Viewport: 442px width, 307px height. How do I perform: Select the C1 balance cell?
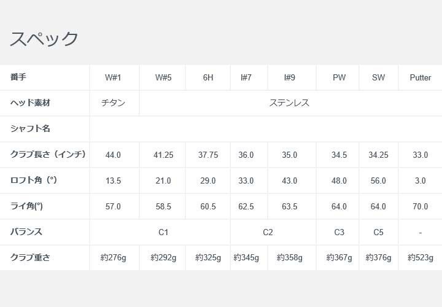(163, 233)
